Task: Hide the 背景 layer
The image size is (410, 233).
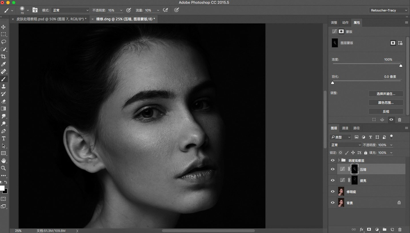Action: 333,203
